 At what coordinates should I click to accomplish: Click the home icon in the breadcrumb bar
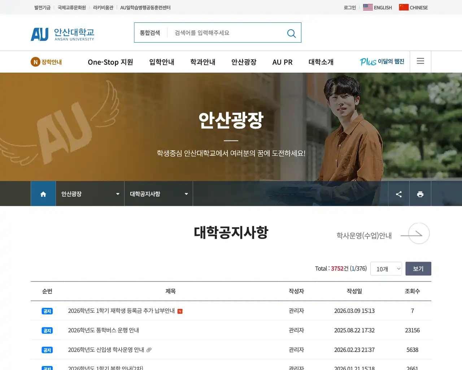pyautogui.click(x=43, y=194)
